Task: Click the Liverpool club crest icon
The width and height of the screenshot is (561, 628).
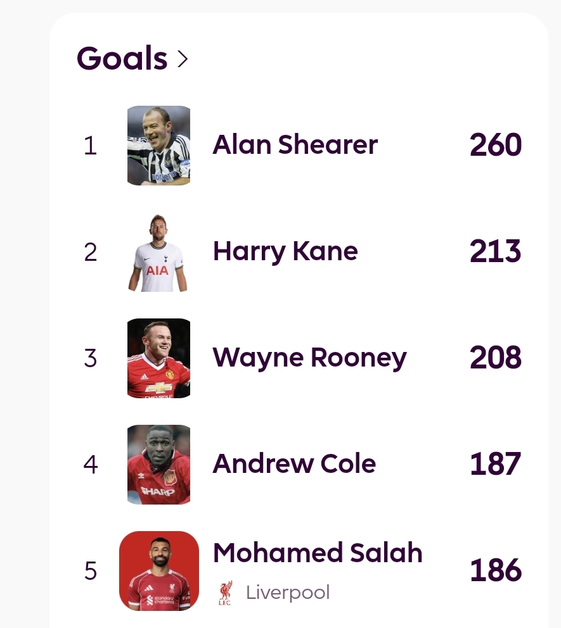Action: pyautogui.click(x=226, y=593)
